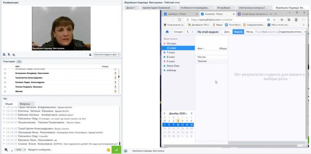311x154 pixels.
Task: Click the browser favorites star in address bar
Action: [274, 20]
